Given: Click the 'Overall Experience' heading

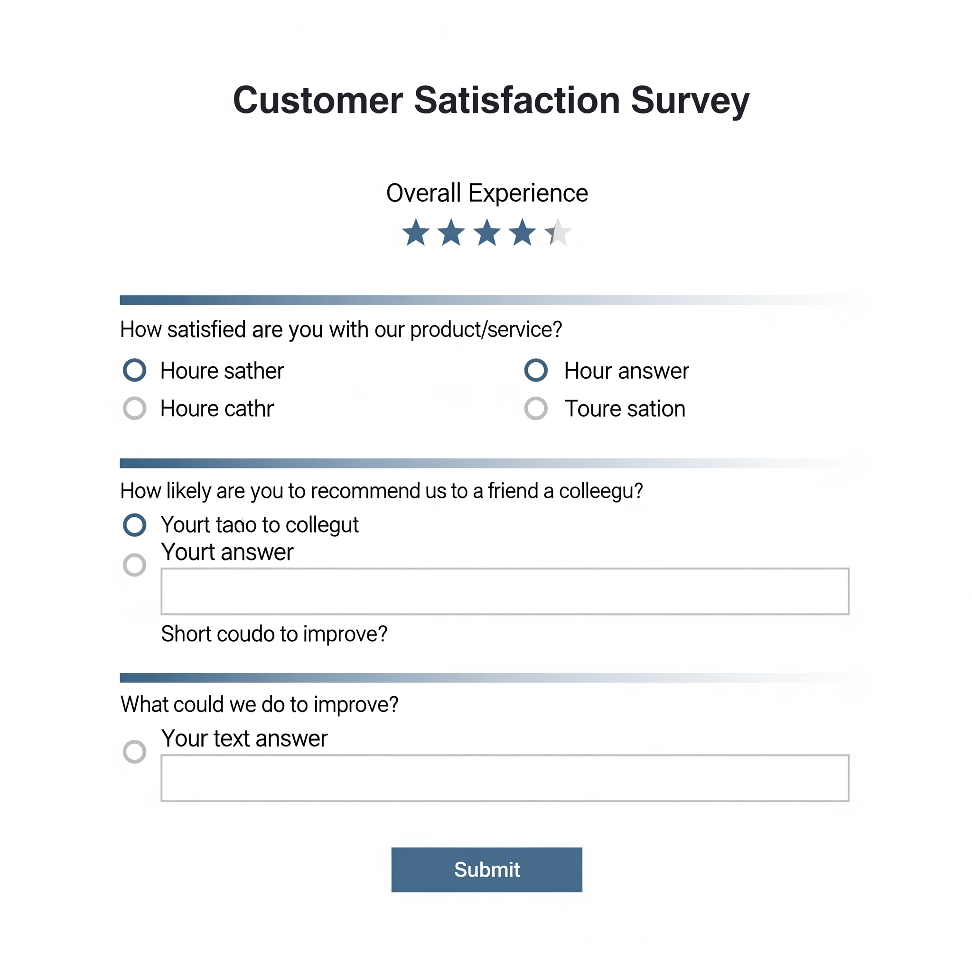Looking at the screenshot, I should pyautogui.click(x=486, y=193).
